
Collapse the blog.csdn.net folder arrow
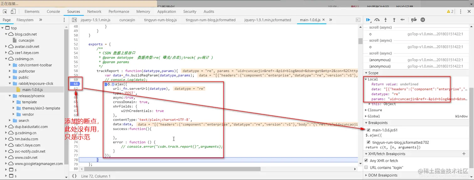[x=6, y=34]
